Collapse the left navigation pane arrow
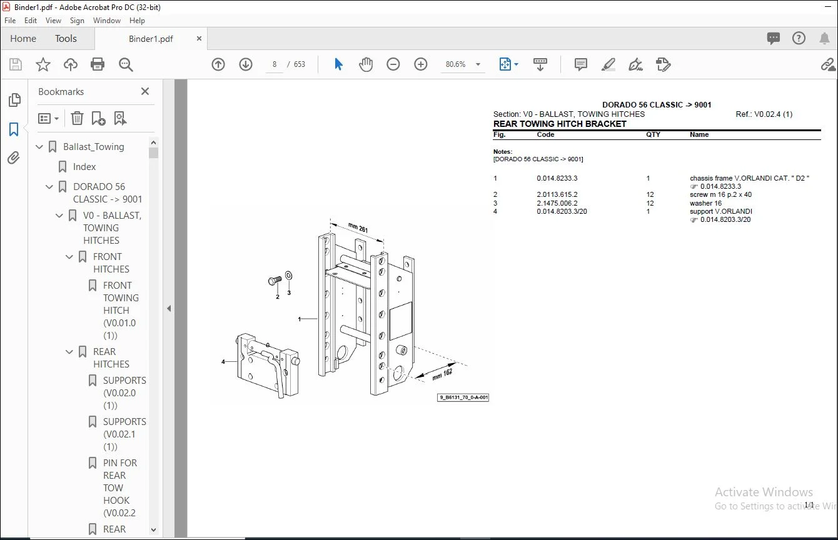 pos(169,308)
